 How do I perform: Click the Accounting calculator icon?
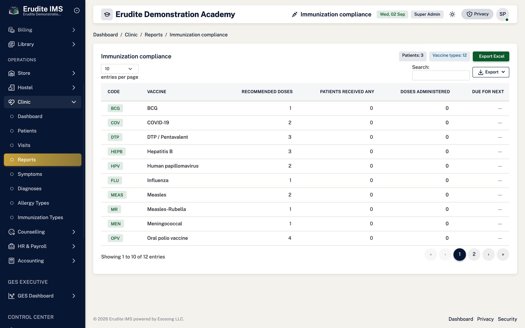pos(11,261)
